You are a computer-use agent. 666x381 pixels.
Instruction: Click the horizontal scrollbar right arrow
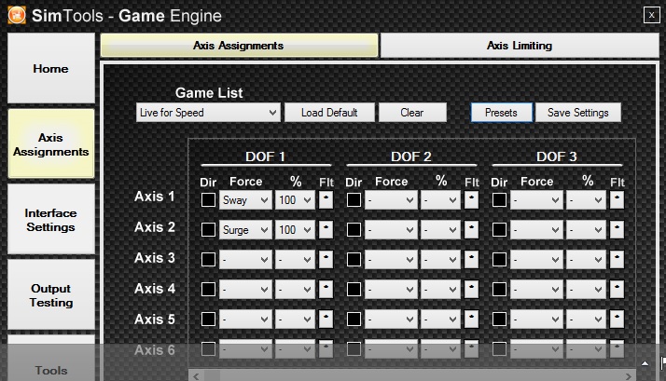click(628, 376)
